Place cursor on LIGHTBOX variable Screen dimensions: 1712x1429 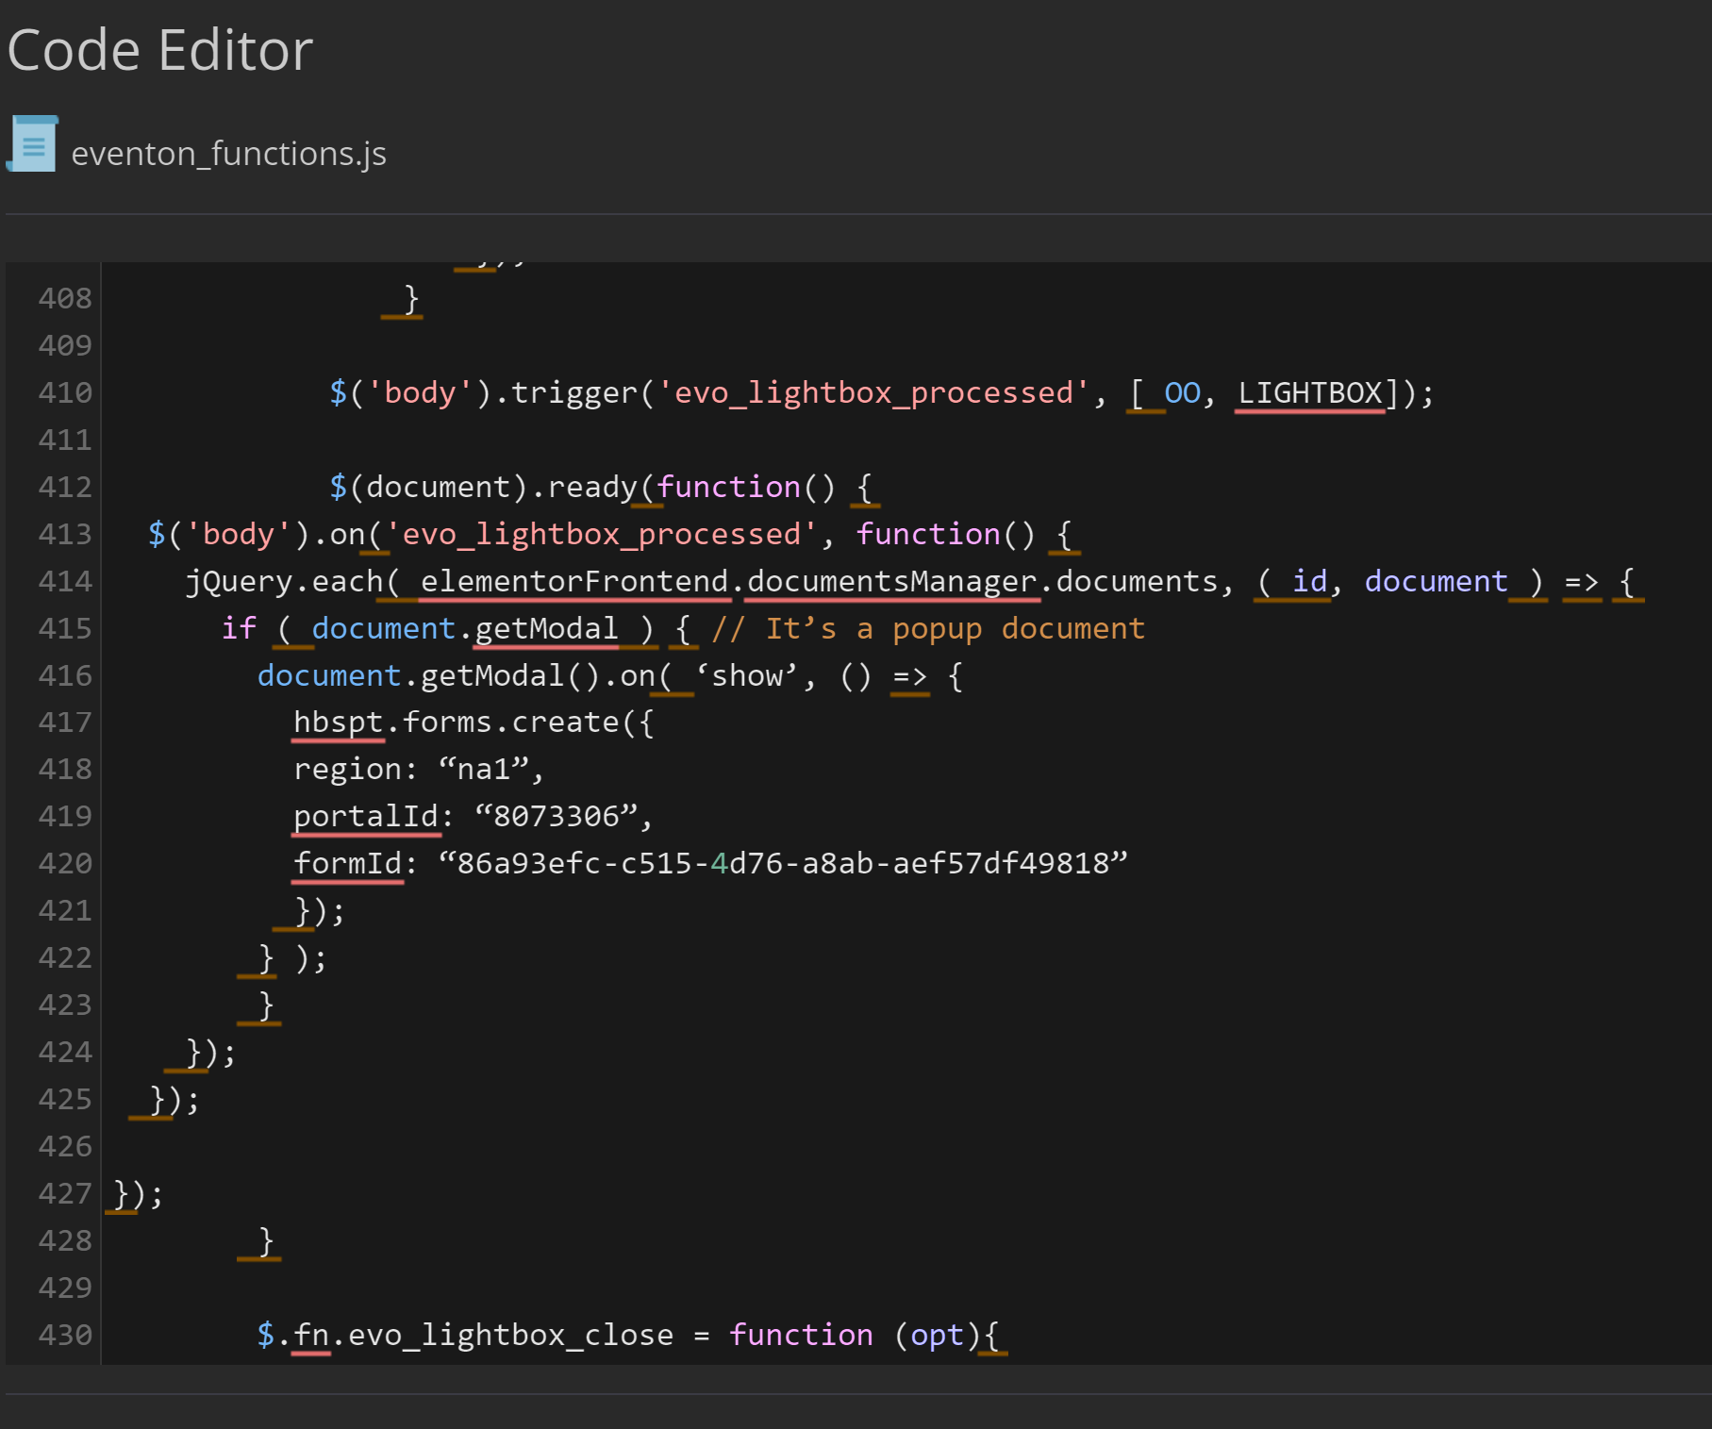point(1310,392)
